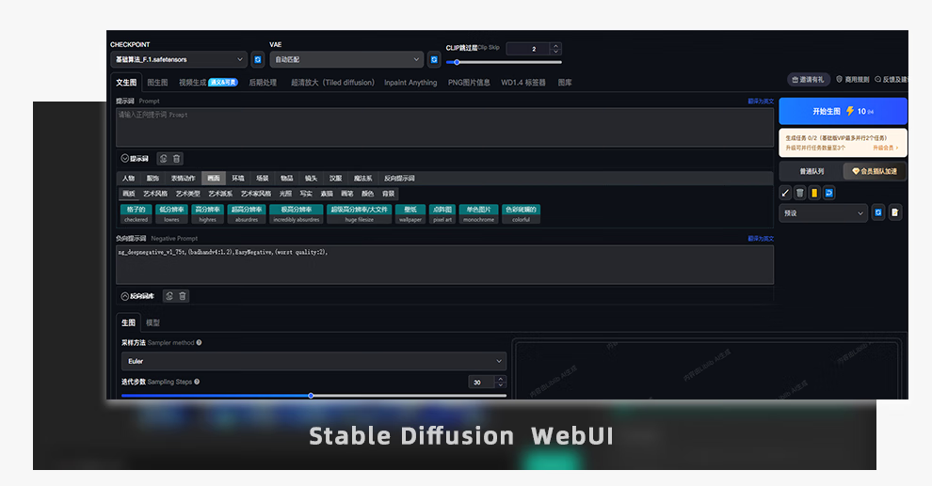Select the 模型 settings tab

153,322
